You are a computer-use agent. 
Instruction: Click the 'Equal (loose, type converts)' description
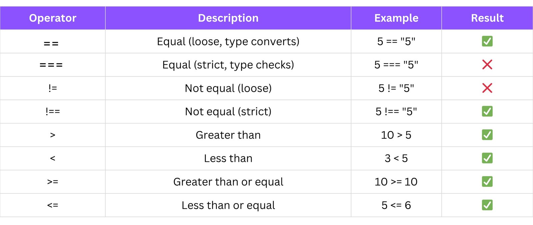click(228, 42)
